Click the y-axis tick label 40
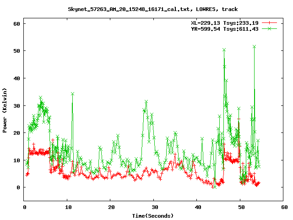293x220 pixels. (16, 78)
